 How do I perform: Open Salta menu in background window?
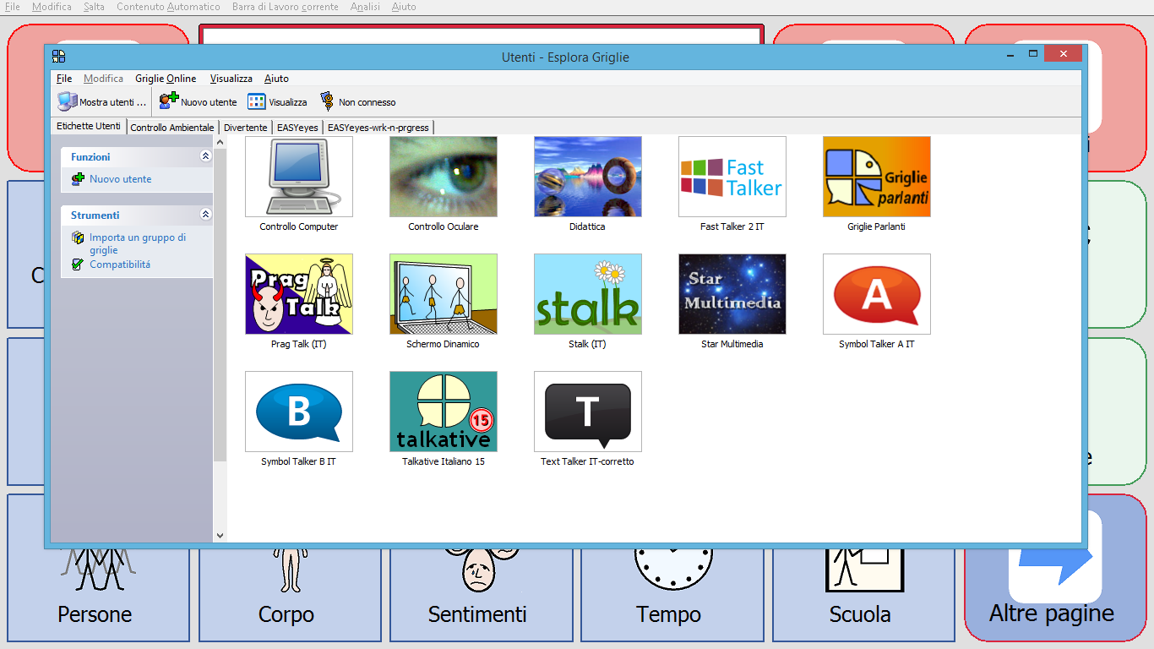click(95, 7)
